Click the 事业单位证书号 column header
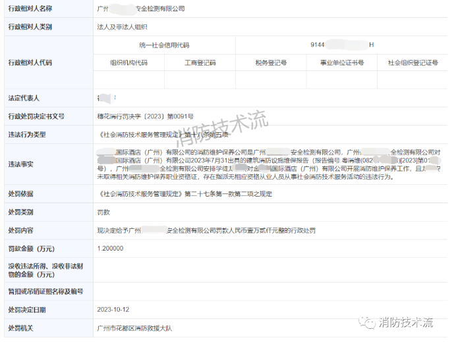This screenshot has height=342, width=458. [x=342, y=62]
